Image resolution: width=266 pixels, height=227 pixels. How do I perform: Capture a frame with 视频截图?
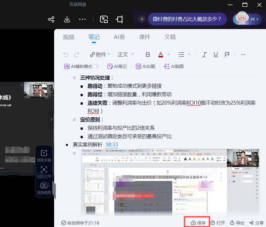[44, 188]
